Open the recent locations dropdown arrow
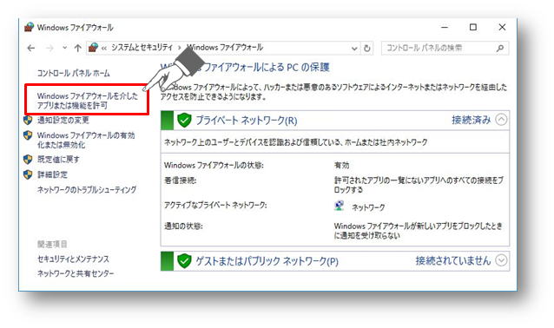The image size is (554, 328). (x=64, y=48)
